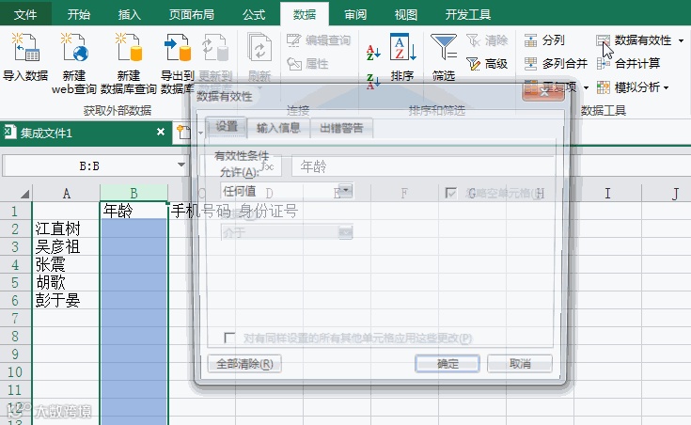Select column B header
Viewport: 691px width, 425px height.
pos(133,193)
